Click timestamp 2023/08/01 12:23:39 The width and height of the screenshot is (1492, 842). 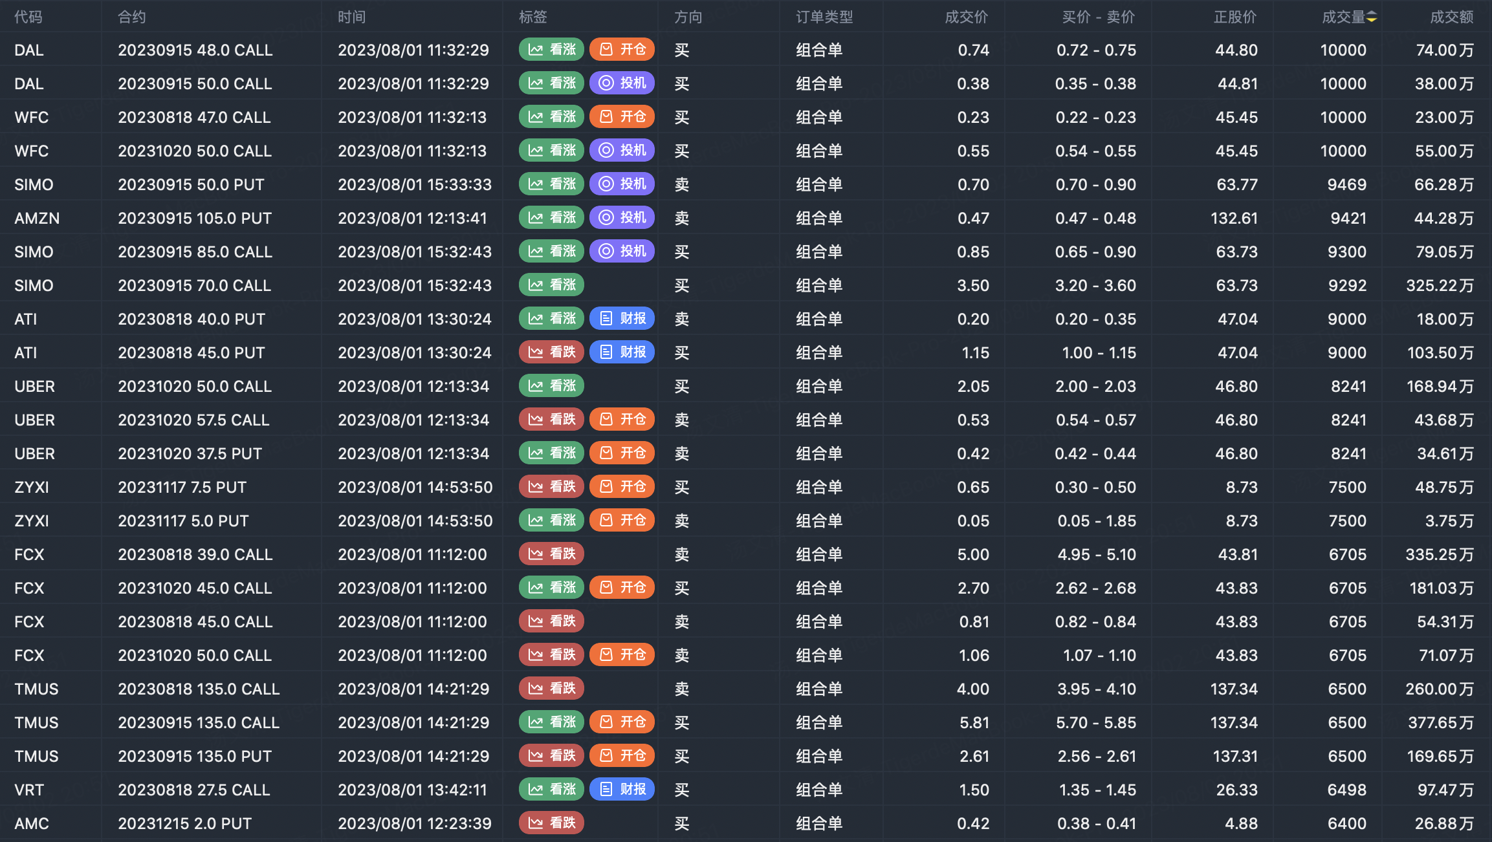pos(415,823)
